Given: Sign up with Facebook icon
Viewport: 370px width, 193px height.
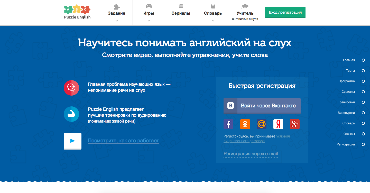Looking at the screenshot, I should tap(228, 124).
